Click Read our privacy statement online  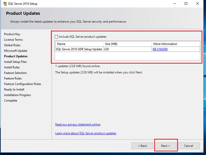[78, 125]
